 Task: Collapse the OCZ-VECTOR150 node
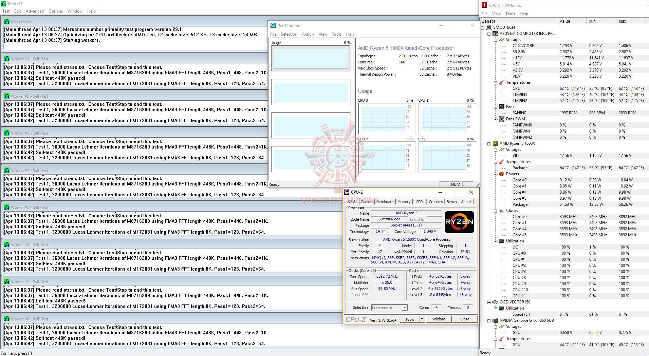coord(489,302)
